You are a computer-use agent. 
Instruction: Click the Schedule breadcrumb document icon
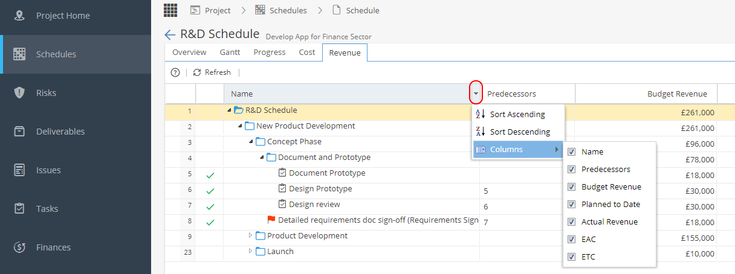pos(337,10)
